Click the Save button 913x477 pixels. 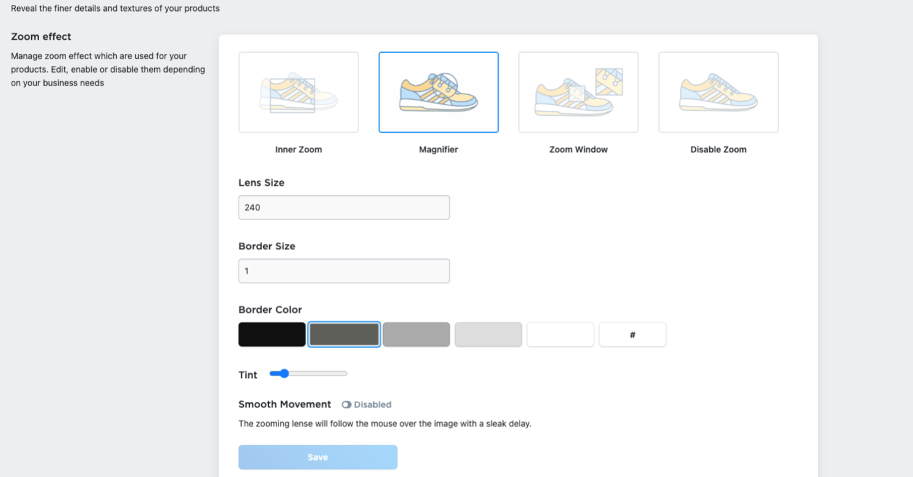[318, 457]
